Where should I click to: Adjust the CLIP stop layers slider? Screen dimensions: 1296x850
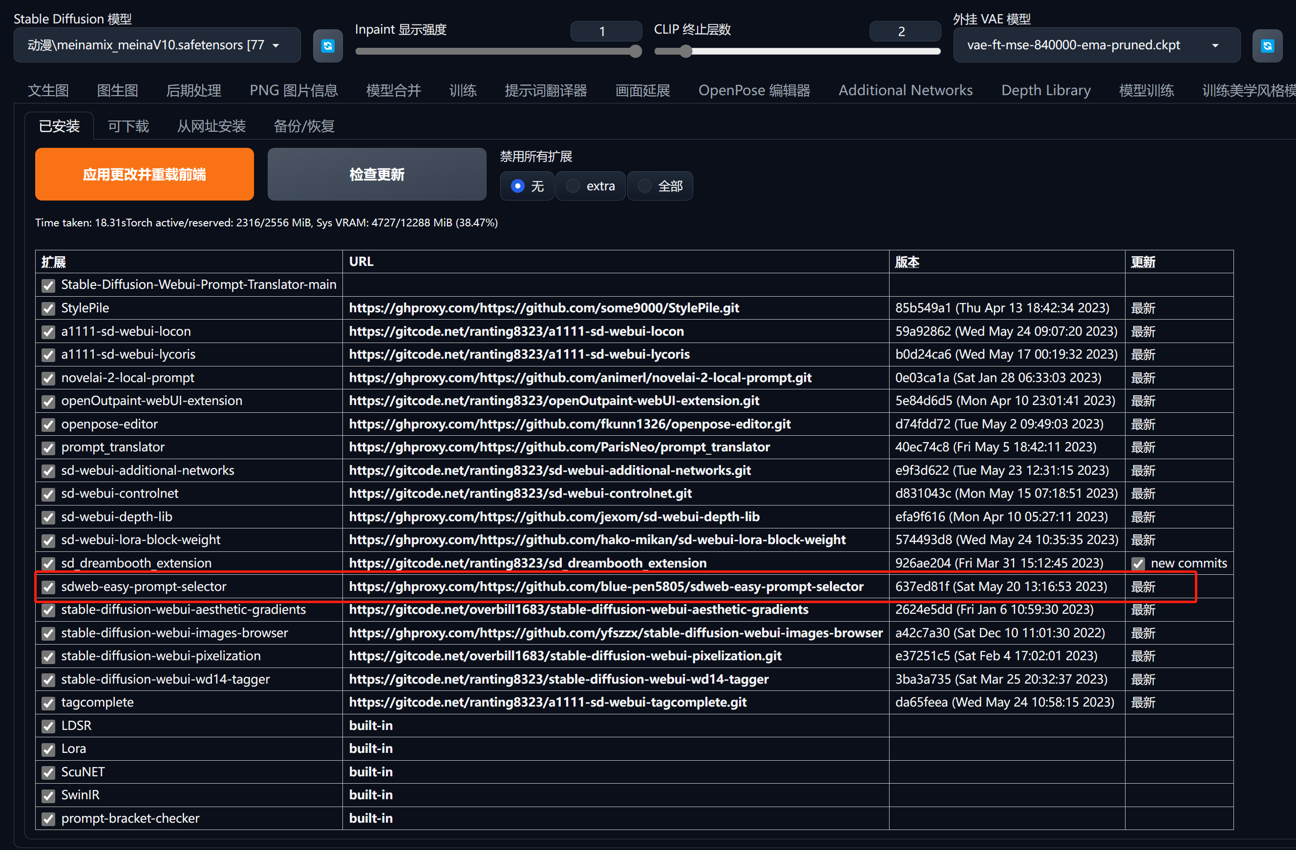797,52
